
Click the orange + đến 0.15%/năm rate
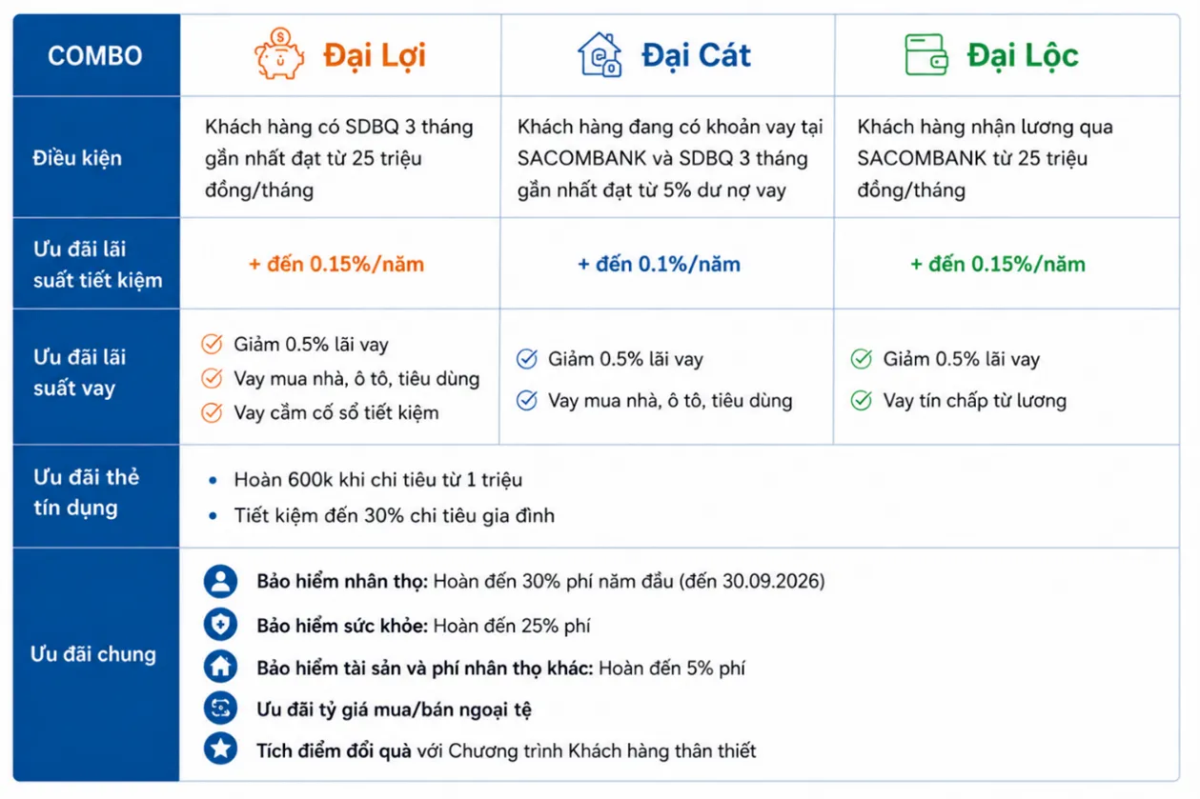[336, 264]
